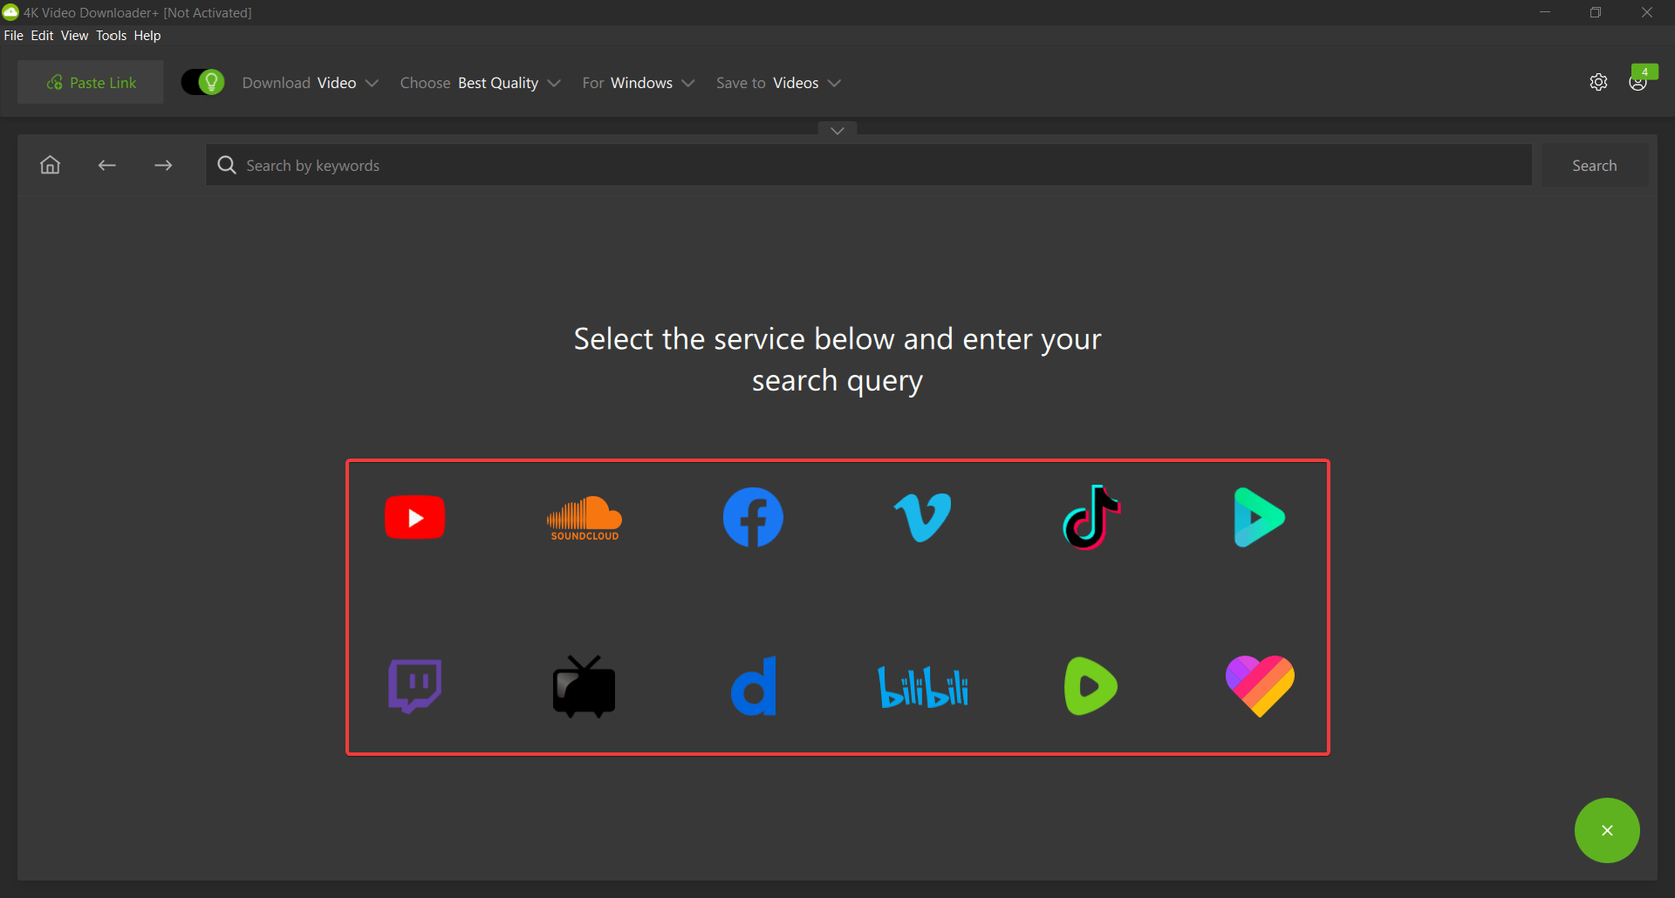Select the YouTube service icon
Viewport: 1675px width, 898px height.
point(414,517)
